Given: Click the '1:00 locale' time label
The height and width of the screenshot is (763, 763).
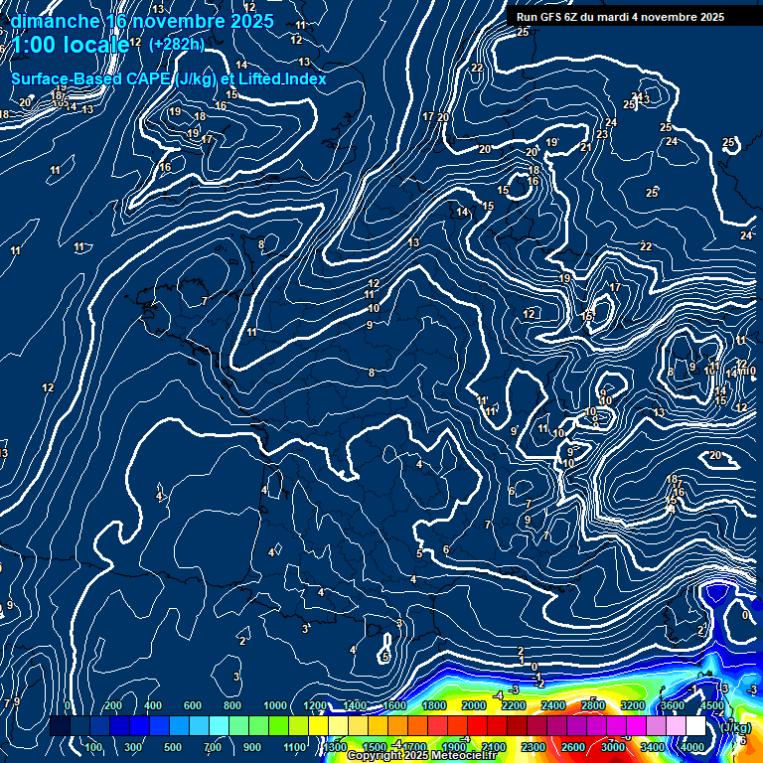Looking at the screenshot, I should [x=71, y=45].
